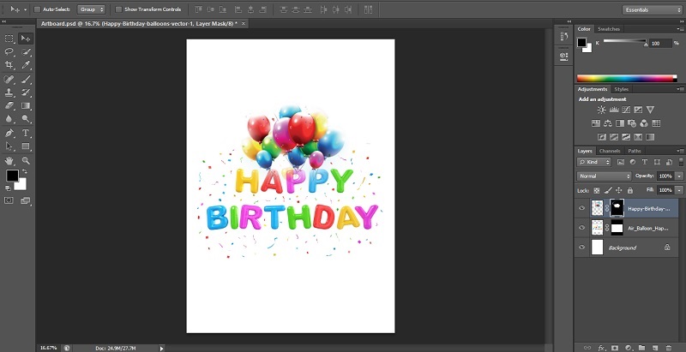This screenshot has width=686, height=352.
Task: Activate the Hand tool
Action: pos(9,160)
